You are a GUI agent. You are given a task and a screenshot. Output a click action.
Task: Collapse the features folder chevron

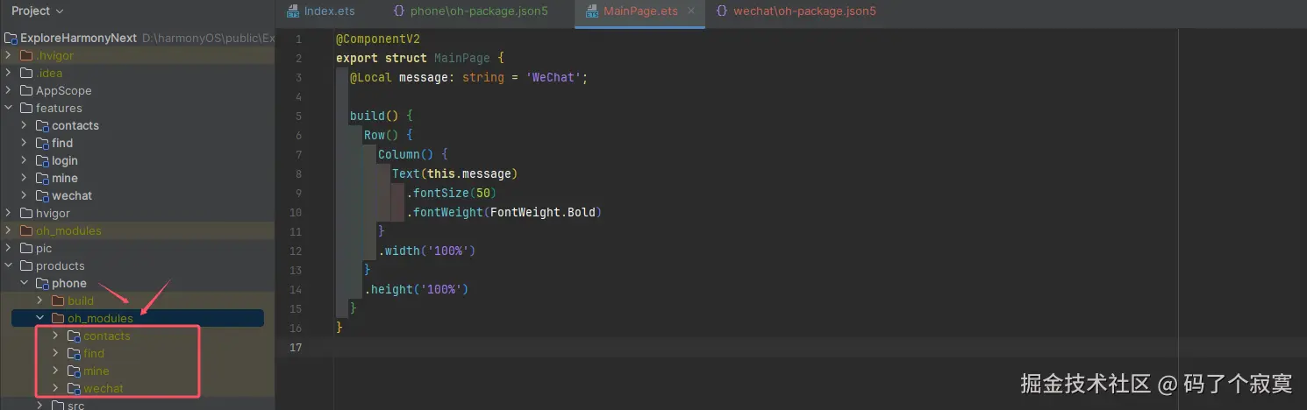pos(8,108)
